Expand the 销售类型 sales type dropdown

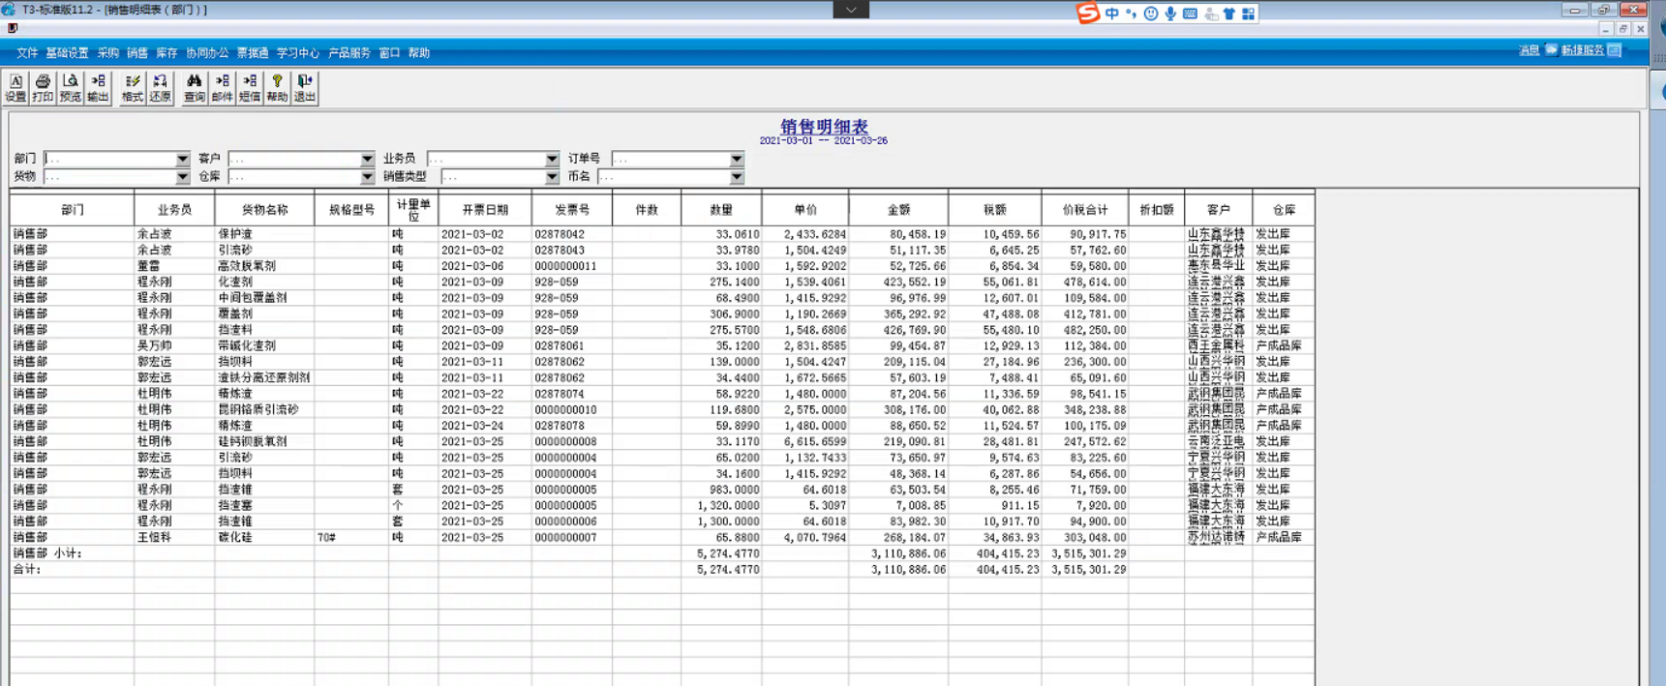[x=552, y=177]
